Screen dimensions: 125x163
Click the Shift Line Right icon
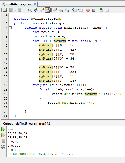click(80, 10)
